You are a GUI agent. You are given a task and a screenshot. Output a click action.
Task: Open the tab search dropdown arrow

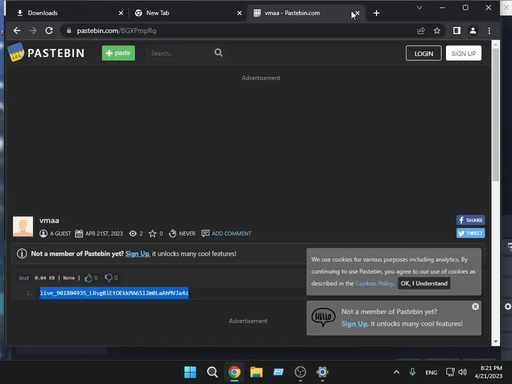pos(419,7)
